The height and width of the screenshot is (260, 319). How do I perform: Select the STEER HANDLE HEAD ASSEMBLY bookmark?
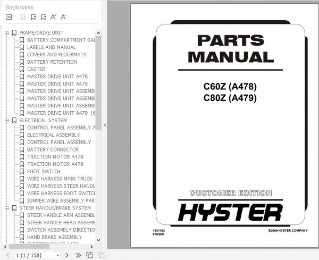tap(61, 223)
